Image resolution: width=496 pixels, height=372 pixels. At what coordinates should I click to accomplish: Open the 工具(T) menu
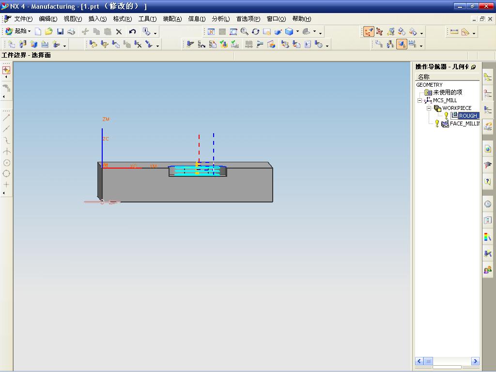[147, 19]
